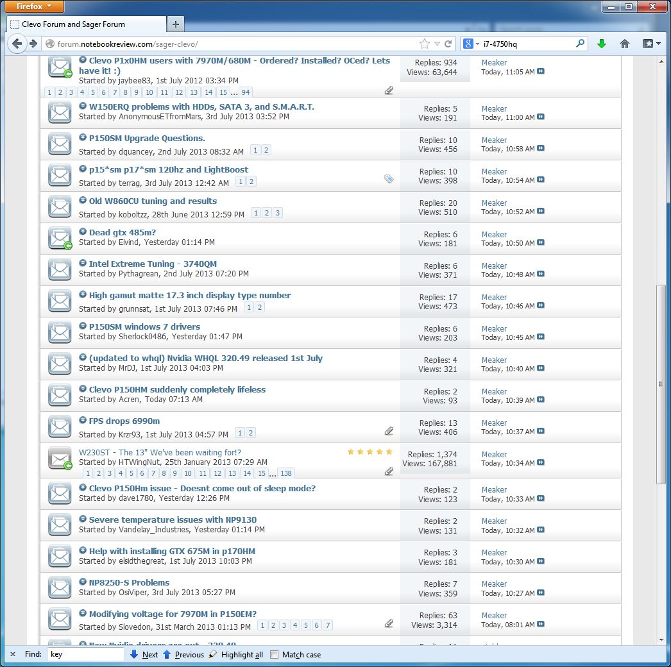
Task: Go to last post icon at 10:50 AM
Action: (x=541, y=242)
